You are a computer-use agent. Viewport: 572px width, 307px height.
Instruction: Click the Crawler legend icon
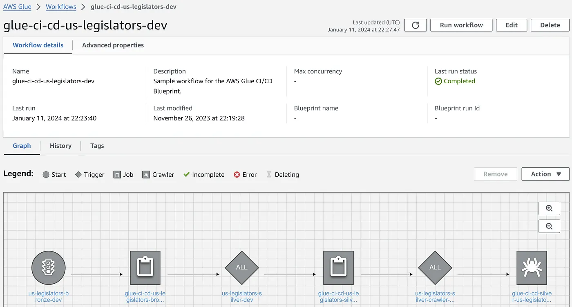click(146, 174)
